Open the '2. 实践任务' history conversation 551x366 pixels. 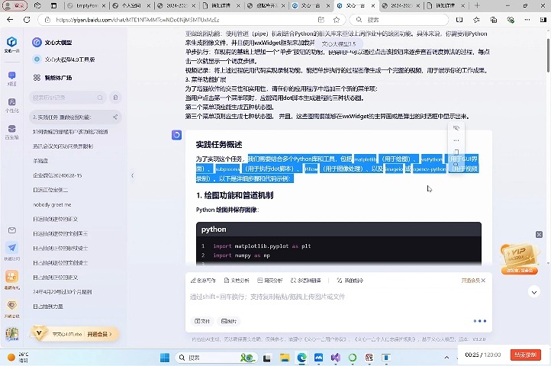point(76,117)
